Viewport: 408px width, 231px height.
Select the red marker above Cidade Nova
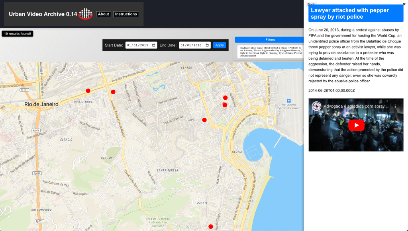coord(88,91)
